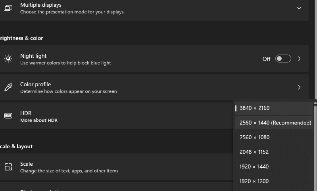Toggle the Night light switch on

[283, 59]
